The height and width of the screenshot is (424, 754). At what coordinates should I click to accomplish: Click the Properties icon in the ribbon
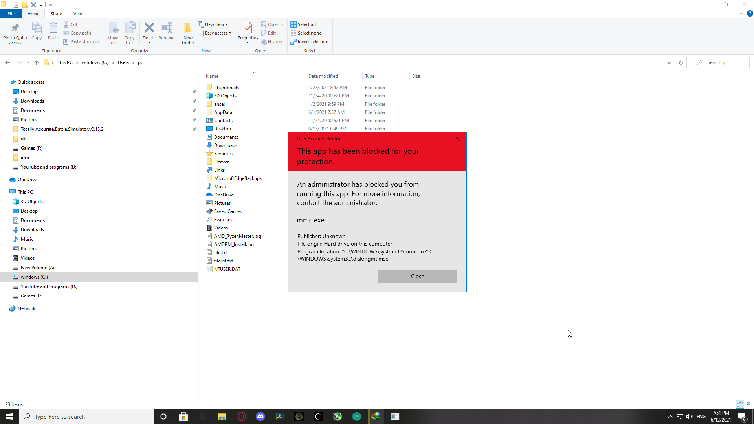pyautogui.click(x=248, y=28)
